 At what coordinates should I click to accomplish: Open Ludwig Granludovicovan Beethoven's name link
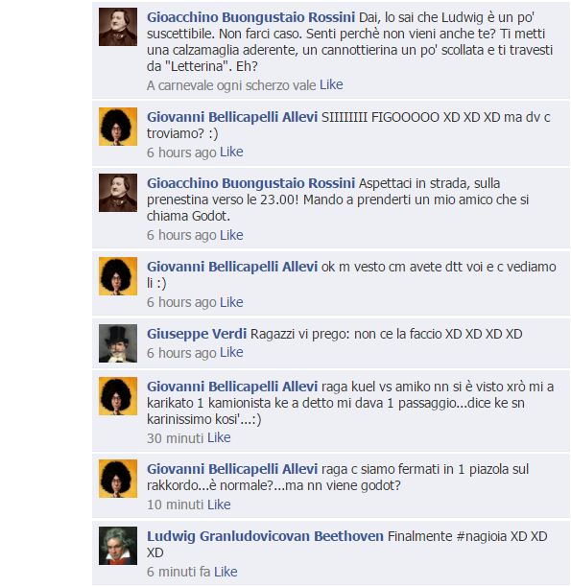(265, 536)
